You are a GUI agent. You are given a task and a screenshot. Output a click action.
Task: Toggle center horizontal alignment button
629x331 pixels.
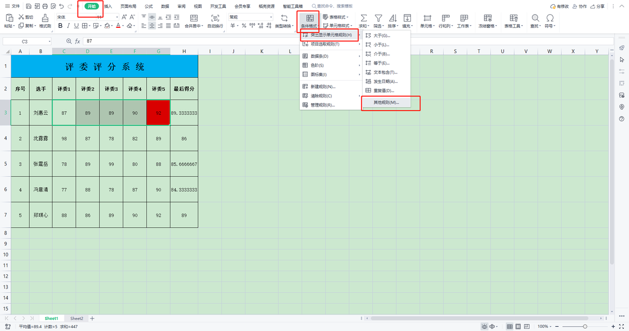click(x=151, y=26)
